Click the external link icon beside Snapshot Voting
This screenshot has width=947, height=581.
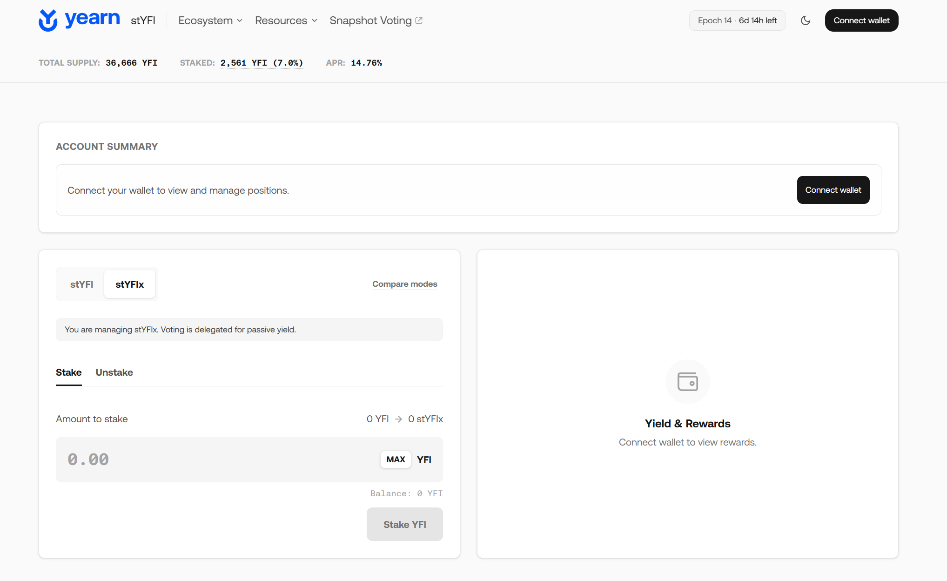tap(419, 20)
